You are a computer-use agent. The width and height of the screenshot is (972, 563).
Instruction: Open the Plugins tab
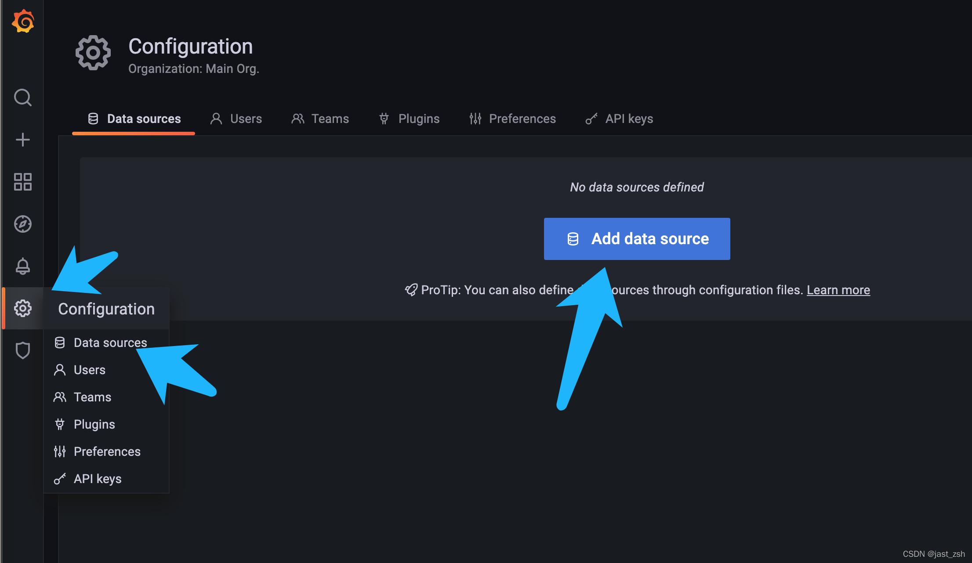point(409,119)
